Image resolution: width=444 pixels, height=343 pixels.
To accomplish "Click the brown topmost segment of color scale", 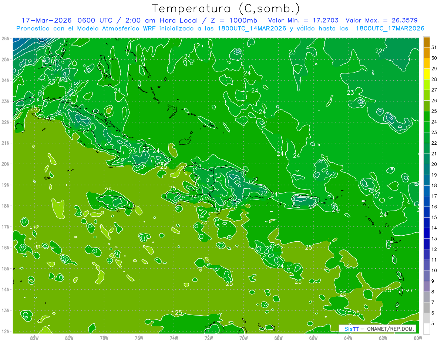I will (427, 42).
